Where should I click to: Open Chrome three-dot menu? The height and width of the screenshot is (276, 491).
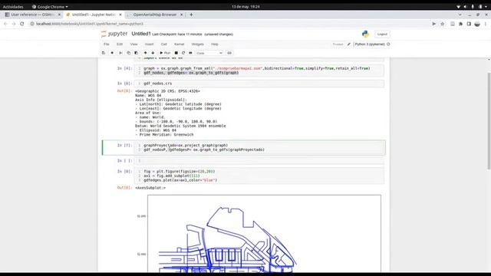click(486, 24)
